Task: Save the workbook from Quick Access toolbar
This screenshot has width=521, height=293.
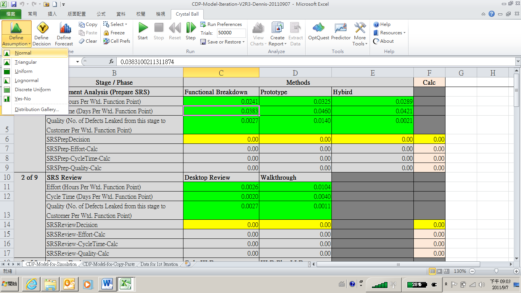Action: (x=14, y=4)
